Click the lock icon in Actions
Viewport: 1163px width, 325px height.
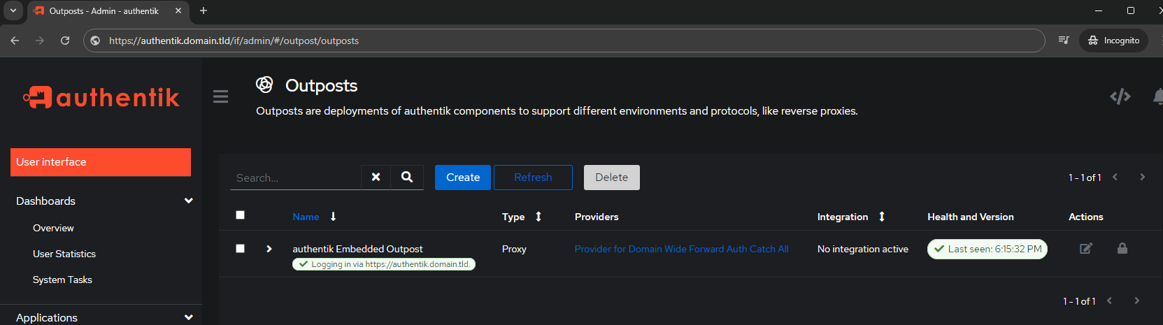1122,248
